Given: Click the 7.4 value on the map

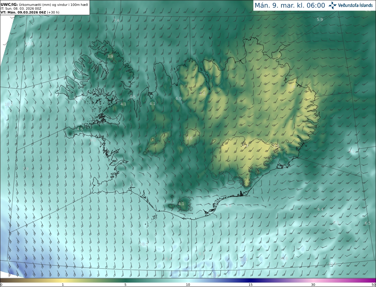Looking at the screenshot, I should pyautogui.click(x=116, y=21).
